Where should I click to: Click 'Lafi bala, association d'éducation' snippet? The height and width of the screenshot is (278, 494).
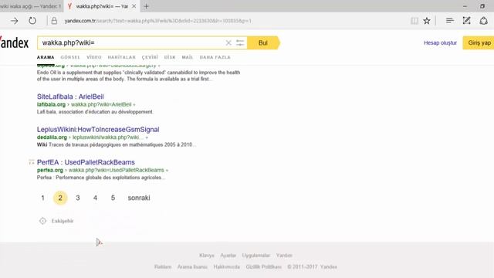[95, 112]
